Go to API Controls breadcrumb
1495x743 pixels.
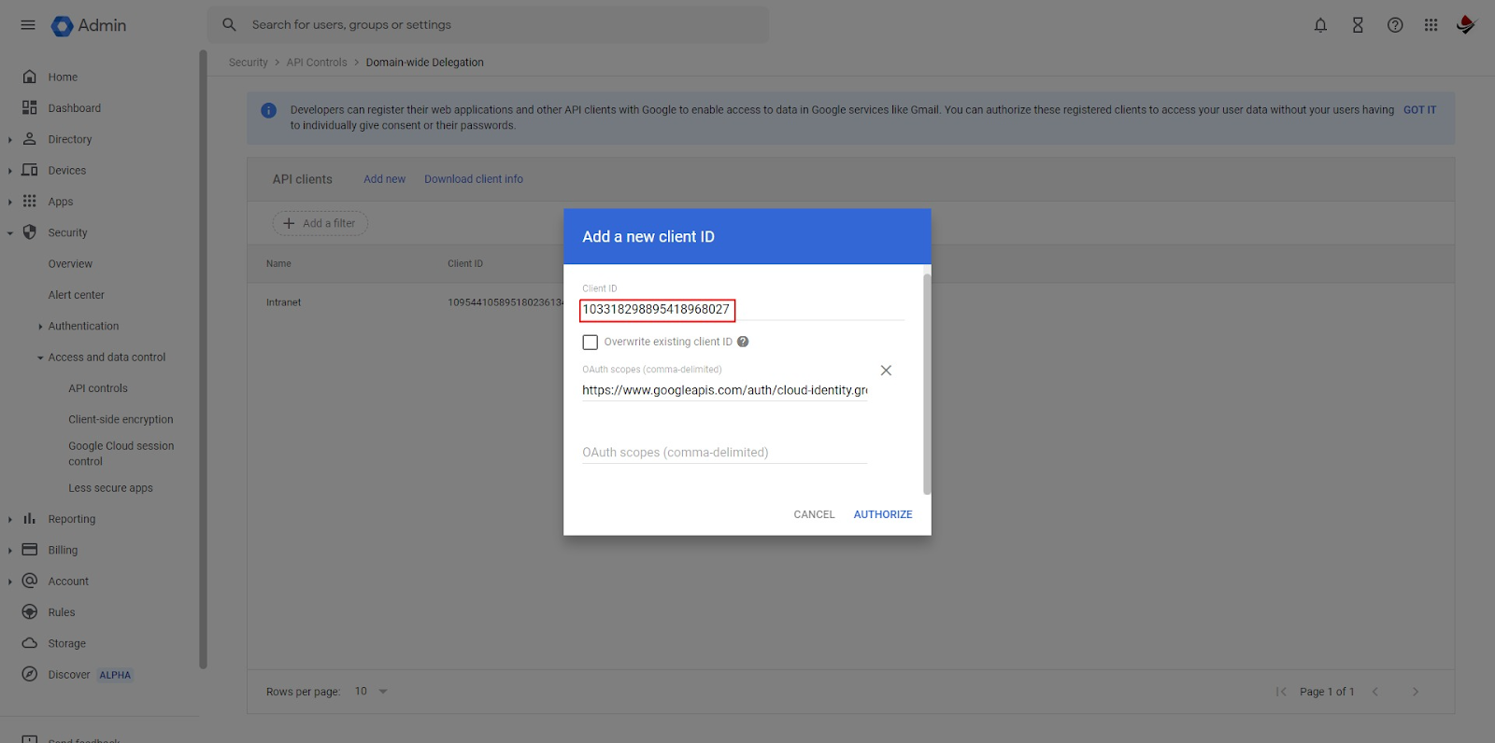[317, 63]
